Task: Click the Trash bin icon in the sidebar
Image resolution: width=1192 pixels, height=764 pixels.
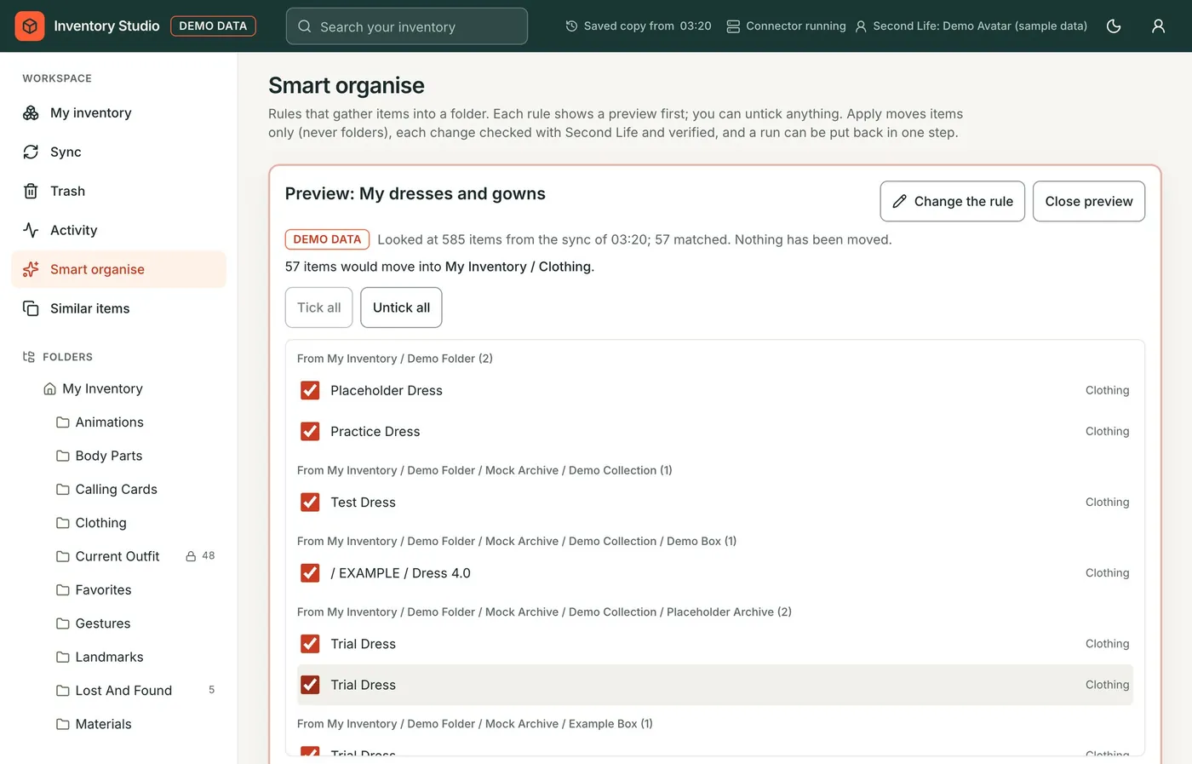Action: (31, 191)
